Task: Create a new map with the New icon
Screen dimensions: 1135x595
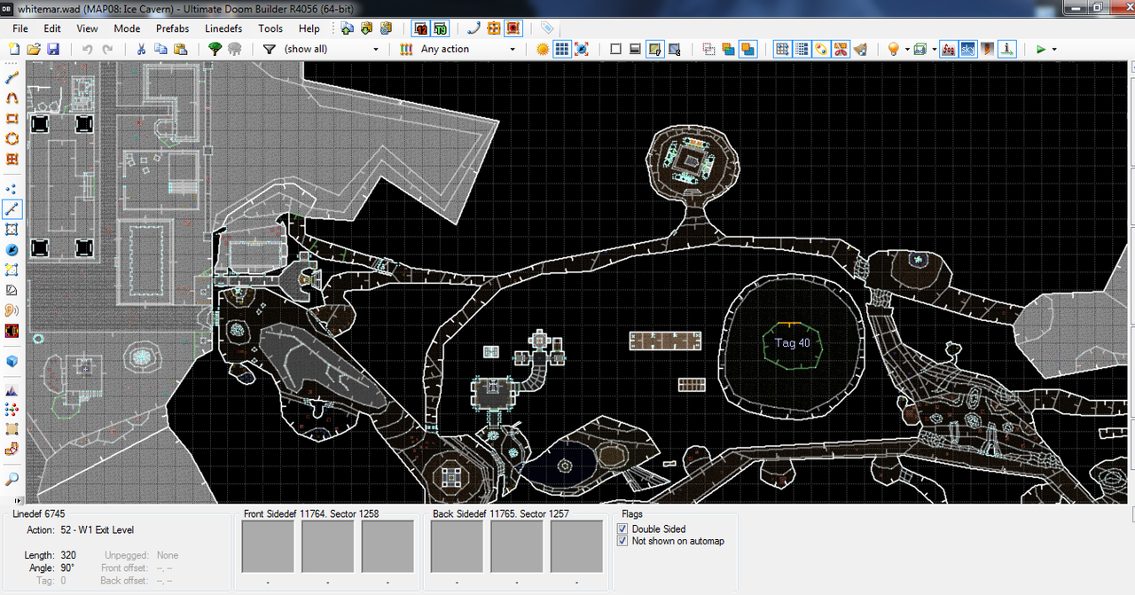Action: [13, 49]
